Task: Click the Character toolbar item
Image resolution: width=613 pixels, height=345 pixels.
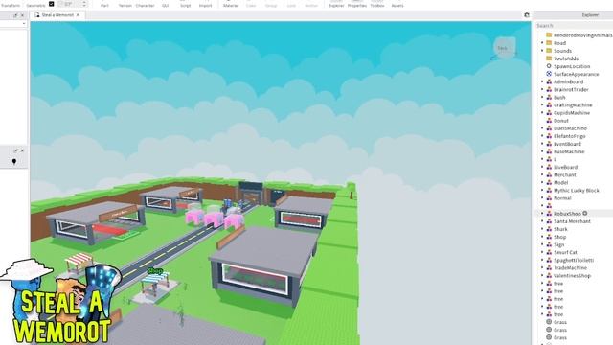Action: pos(145,6)
